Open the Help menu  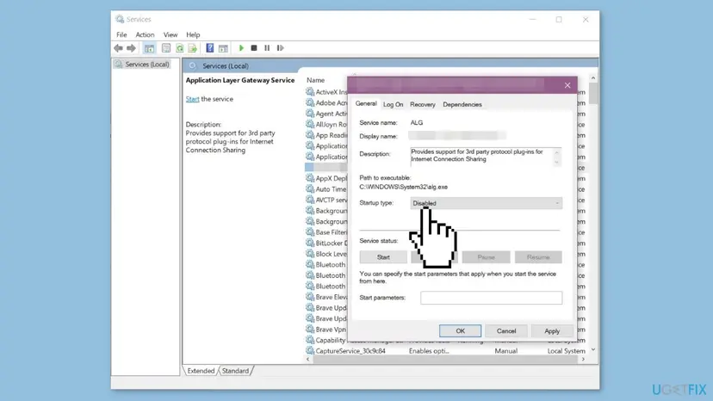point(193,34)
